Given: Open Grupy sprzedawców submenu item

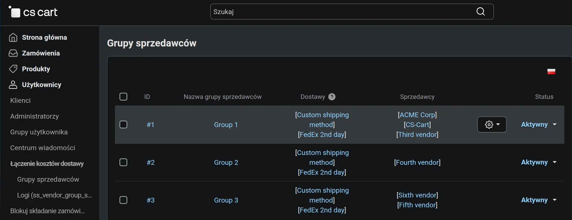Looking at the screenshot, I should click(48, 179).
